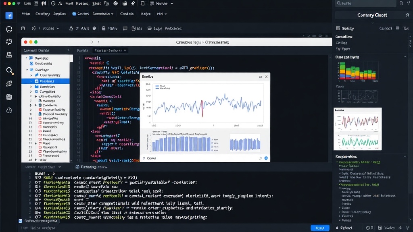The width and height of the screenshot is (413, 232).
Task: Click the lock icon in the second toolbar
Action: click(104, 28)
